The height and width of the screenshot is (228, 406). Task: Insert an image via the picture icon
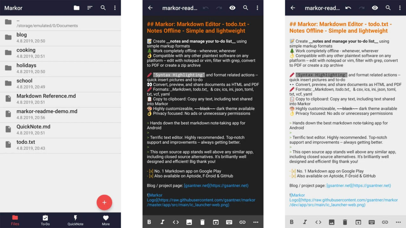point(189,222)
